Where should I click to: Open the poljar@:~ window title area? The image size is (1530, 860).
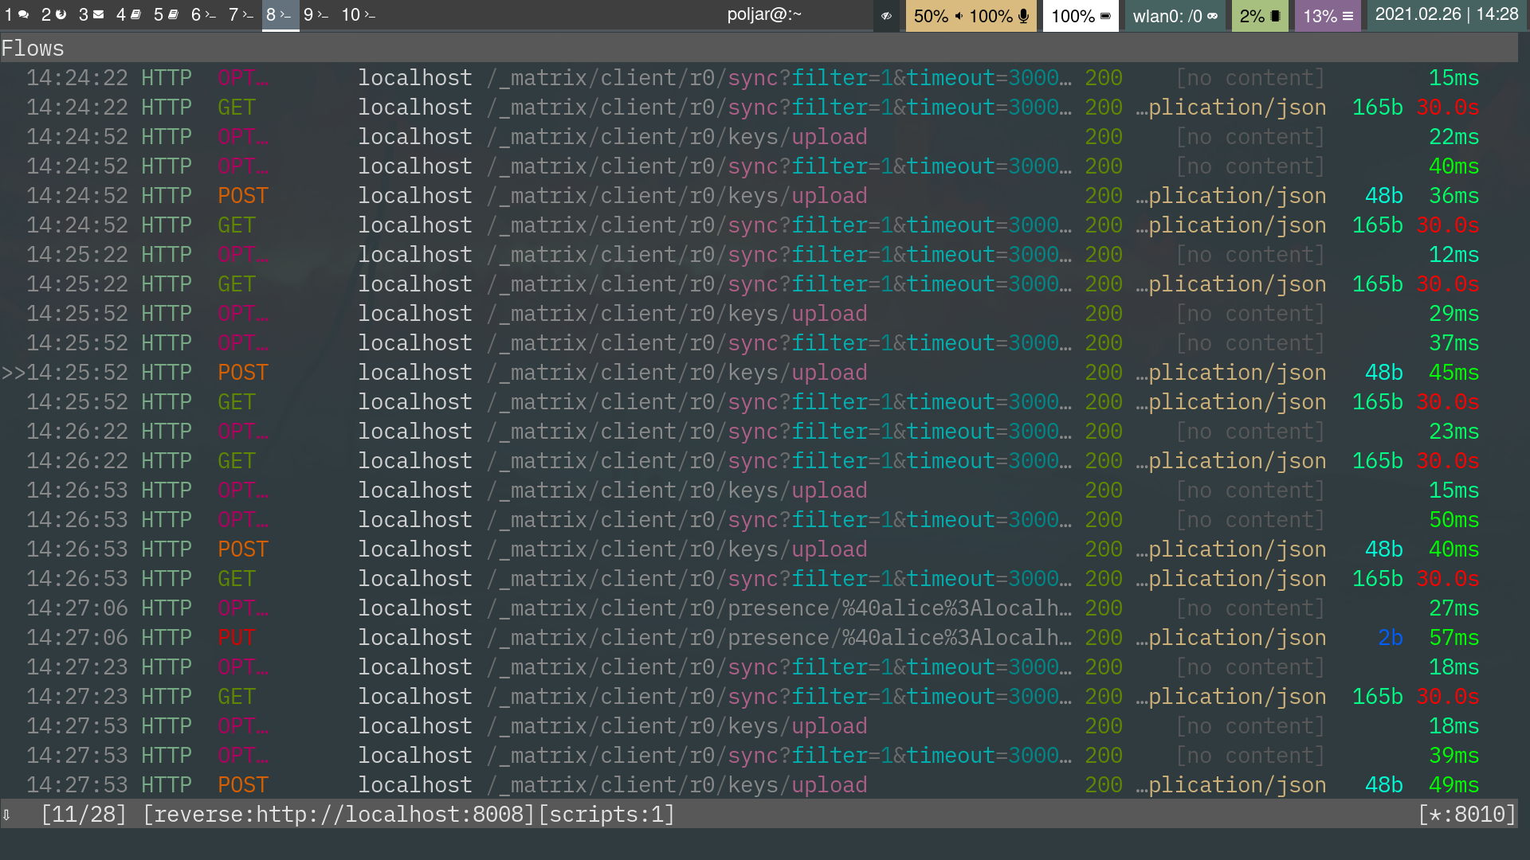point(763,14)
